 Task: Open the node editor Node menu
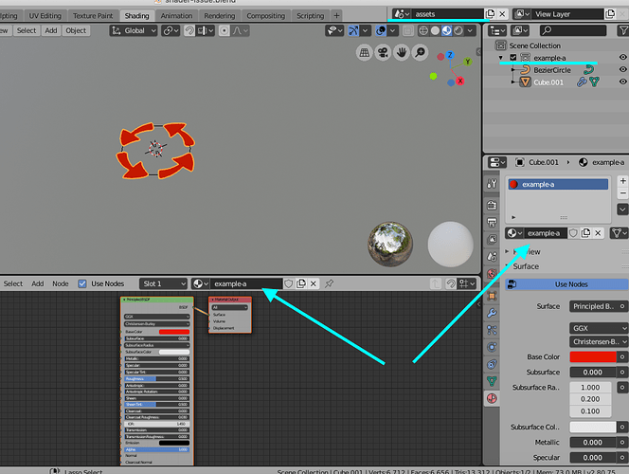[x=61, y=283]
